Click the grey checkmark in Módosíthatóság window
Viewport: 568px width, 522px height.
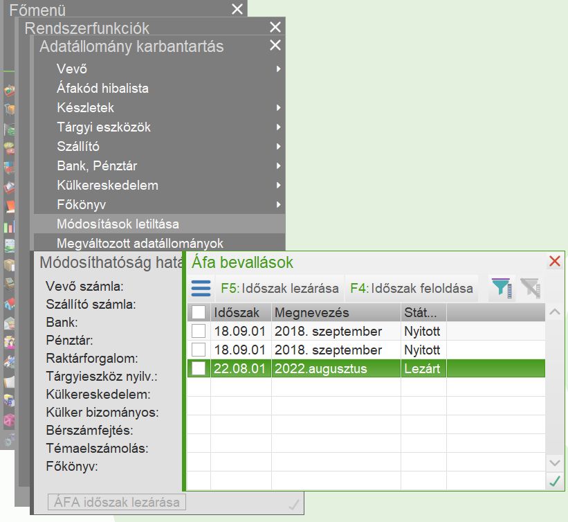tap(294, 504)
